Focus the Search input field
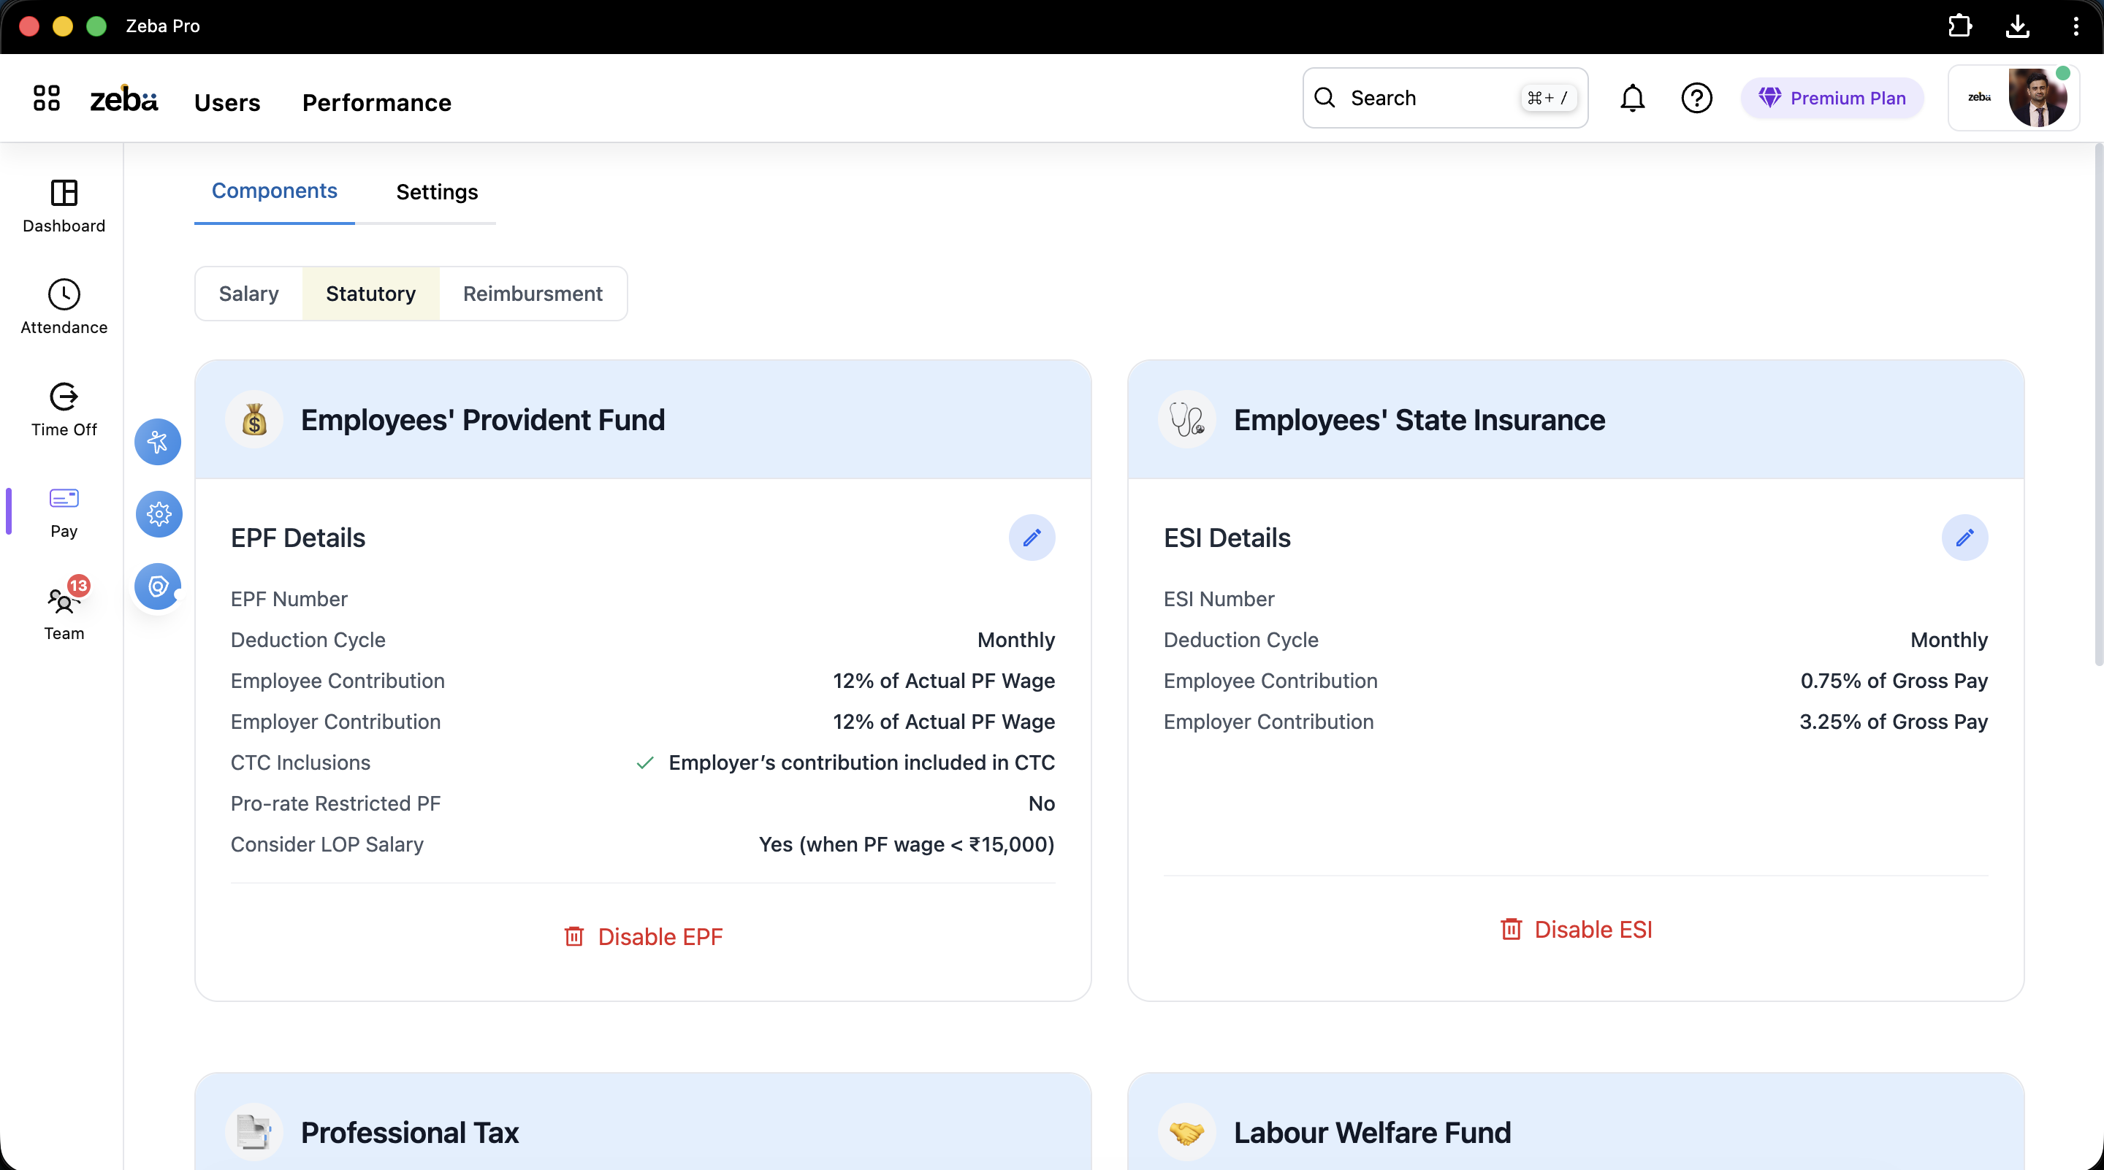Screen dimensions: 2104x1170 [x=1445, y=98]
